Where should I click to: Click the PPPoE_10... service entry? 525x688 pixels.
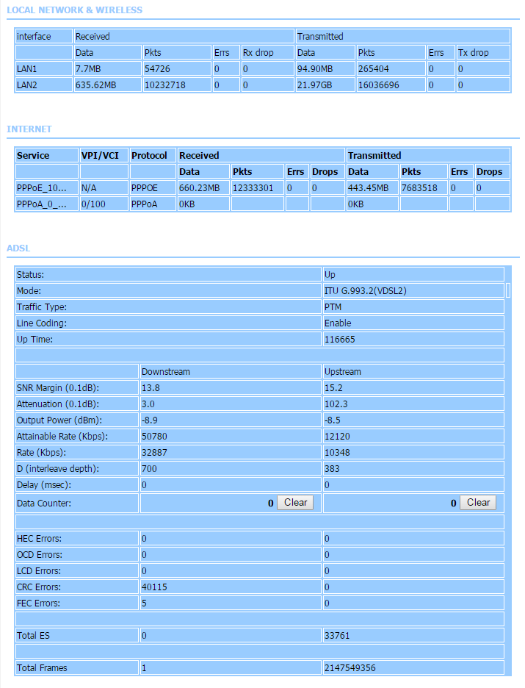tap(47, 187)
